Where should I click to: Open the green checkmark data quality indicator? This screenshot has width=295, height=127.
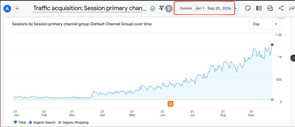[x=153, y=8]
